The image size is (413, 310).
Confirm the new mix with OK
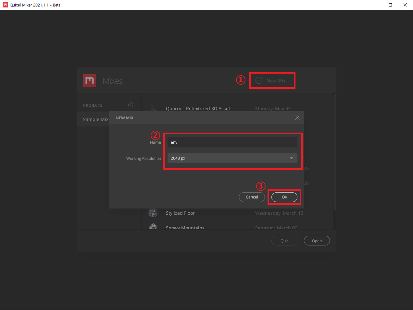pyautogui.click(x=284, y=197)
